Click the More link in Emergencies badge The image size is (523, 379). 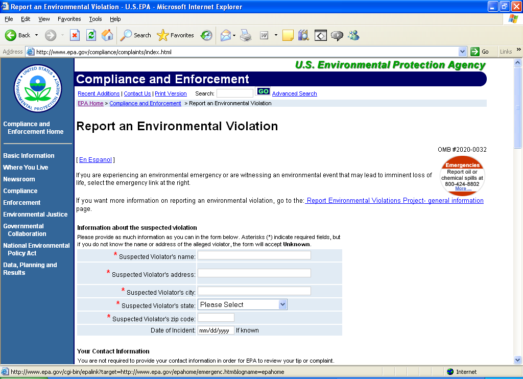point(463,188)
